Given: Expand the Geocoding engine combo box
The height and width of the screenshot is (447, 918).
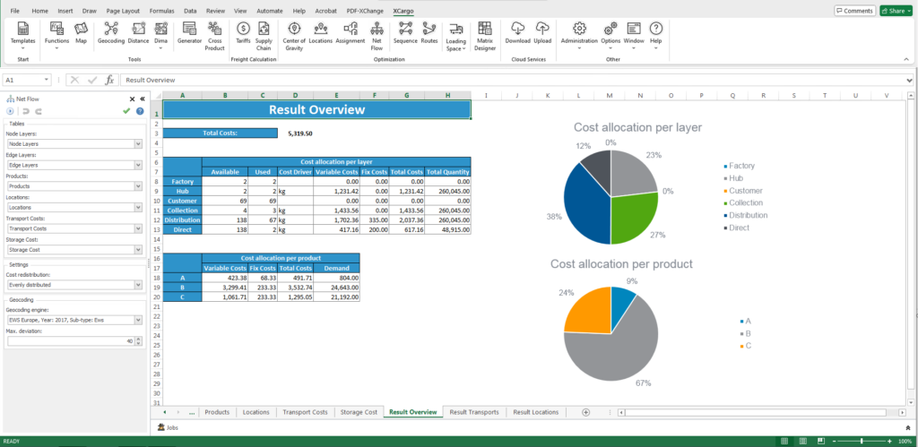Looking at the screenshot, I should [x=138, y=319].
